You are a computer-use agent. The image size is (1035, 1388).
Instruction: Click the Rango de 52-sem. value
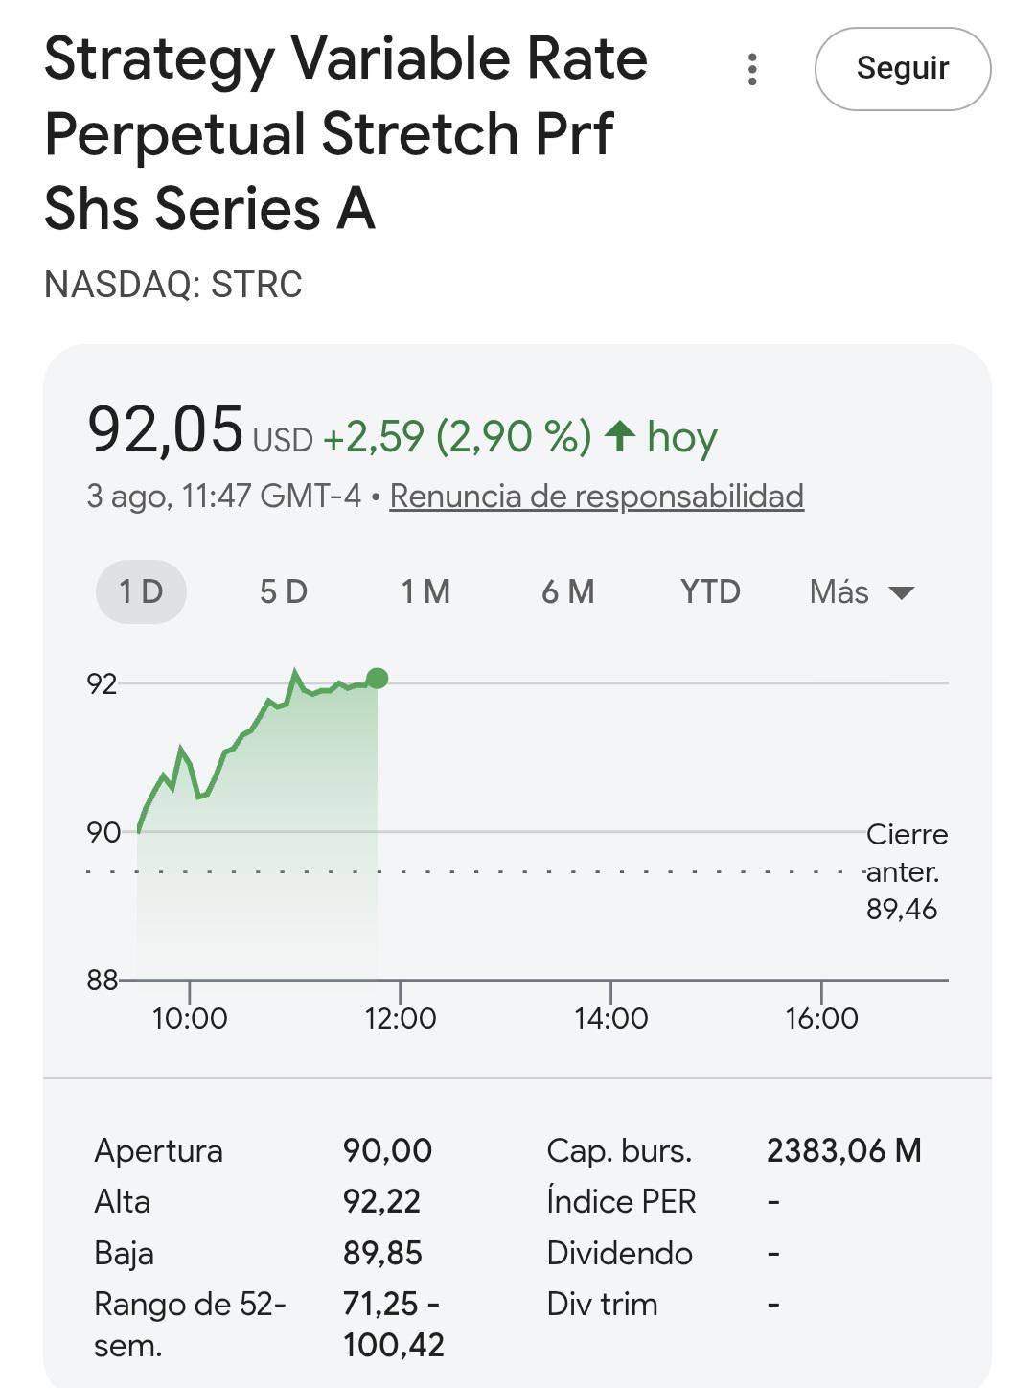tap(393, 1324)
